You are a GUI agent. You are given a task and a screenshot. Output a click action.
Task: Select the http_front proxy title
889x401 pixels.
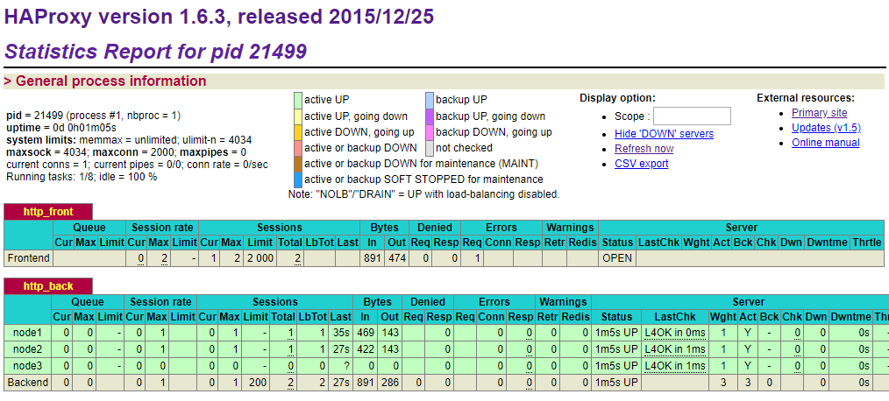(x=48, y=213)
